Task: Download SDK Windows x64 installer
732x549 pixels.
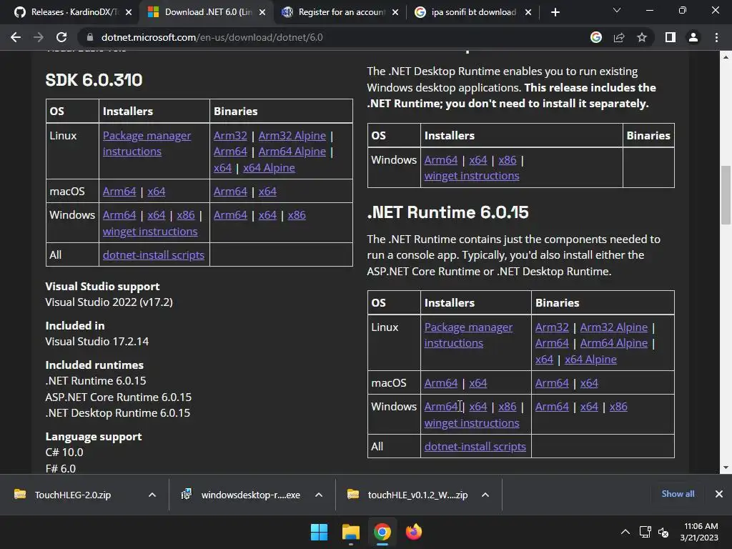Action: point(157,214)
